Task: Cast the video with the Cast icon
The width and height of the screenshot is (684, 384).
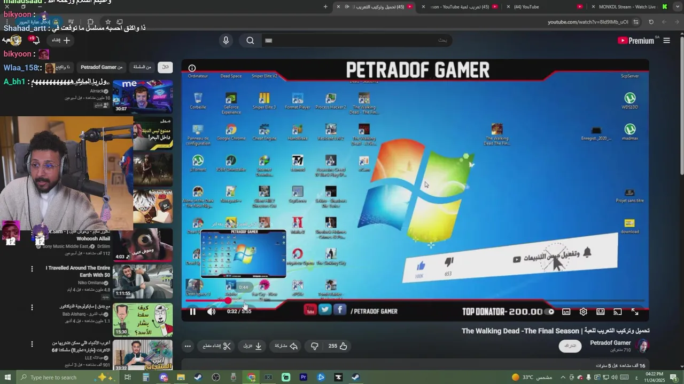Action: (618, 311)
